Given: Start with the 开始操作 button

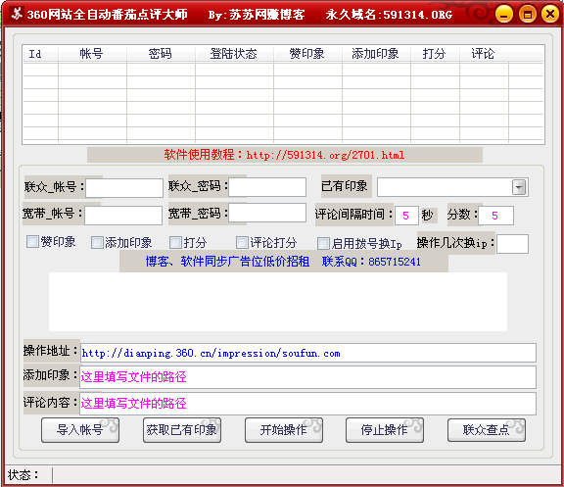Looking at the screenshot, I should [x=284, y=430].
